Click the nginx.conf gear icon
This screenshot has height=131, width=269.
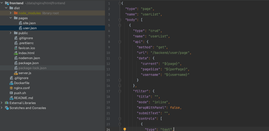[x=11, y=88]
